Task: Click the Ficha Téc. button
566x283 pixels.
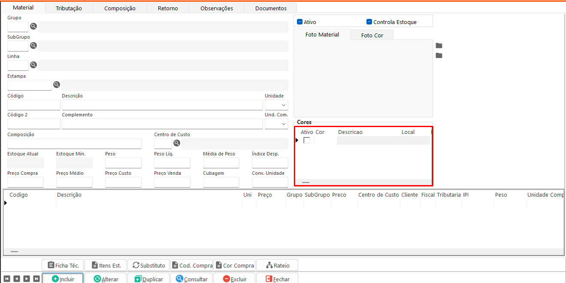Action: 63,265
